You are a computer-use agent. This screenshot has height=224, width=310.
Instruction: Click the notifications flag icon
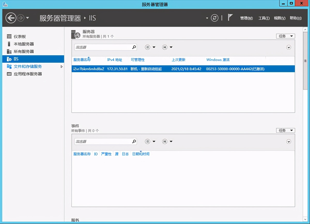click(230, 18)
